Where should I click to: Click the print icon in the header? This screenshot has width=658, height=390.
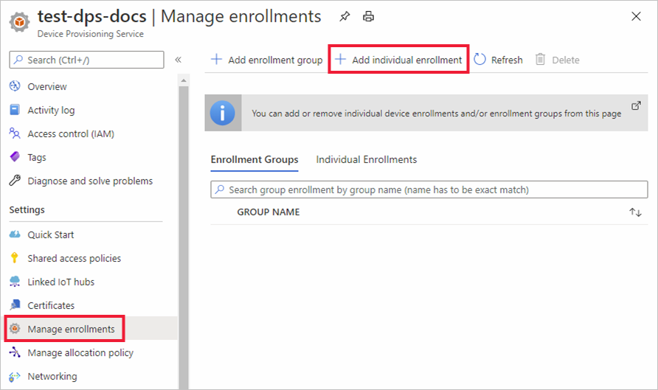(x=369, y=16)
